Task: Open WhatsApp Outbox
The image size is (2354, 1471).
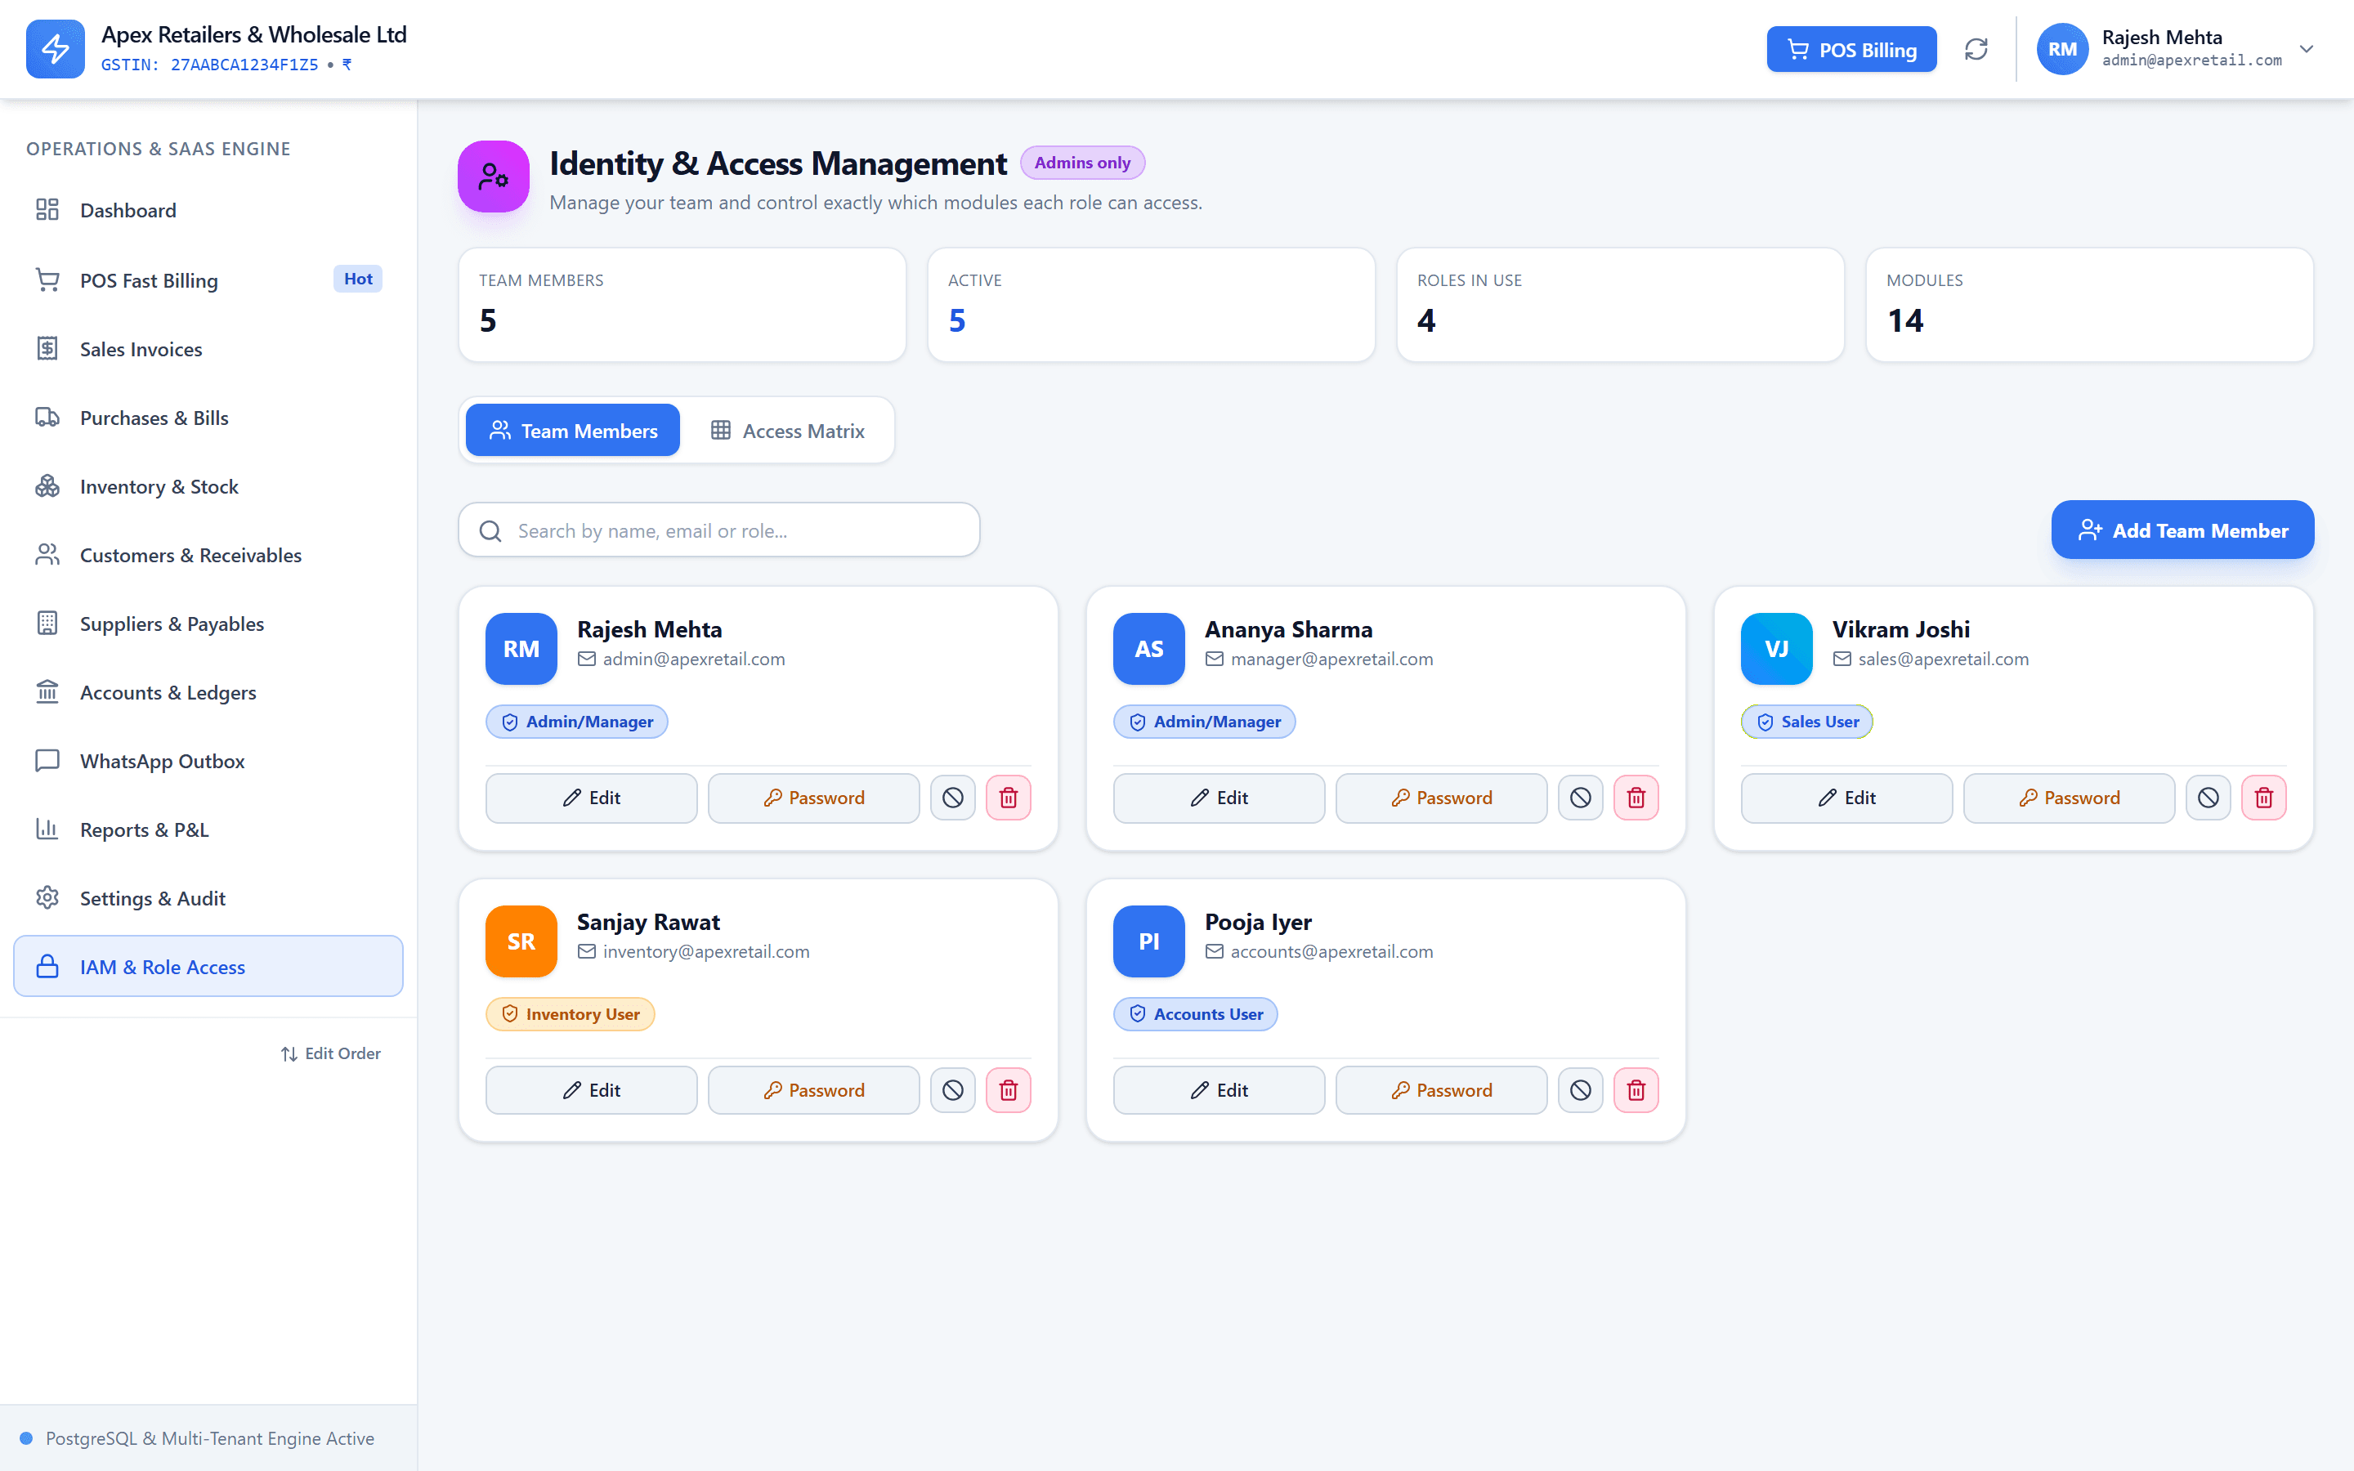Action: (208, 761)
